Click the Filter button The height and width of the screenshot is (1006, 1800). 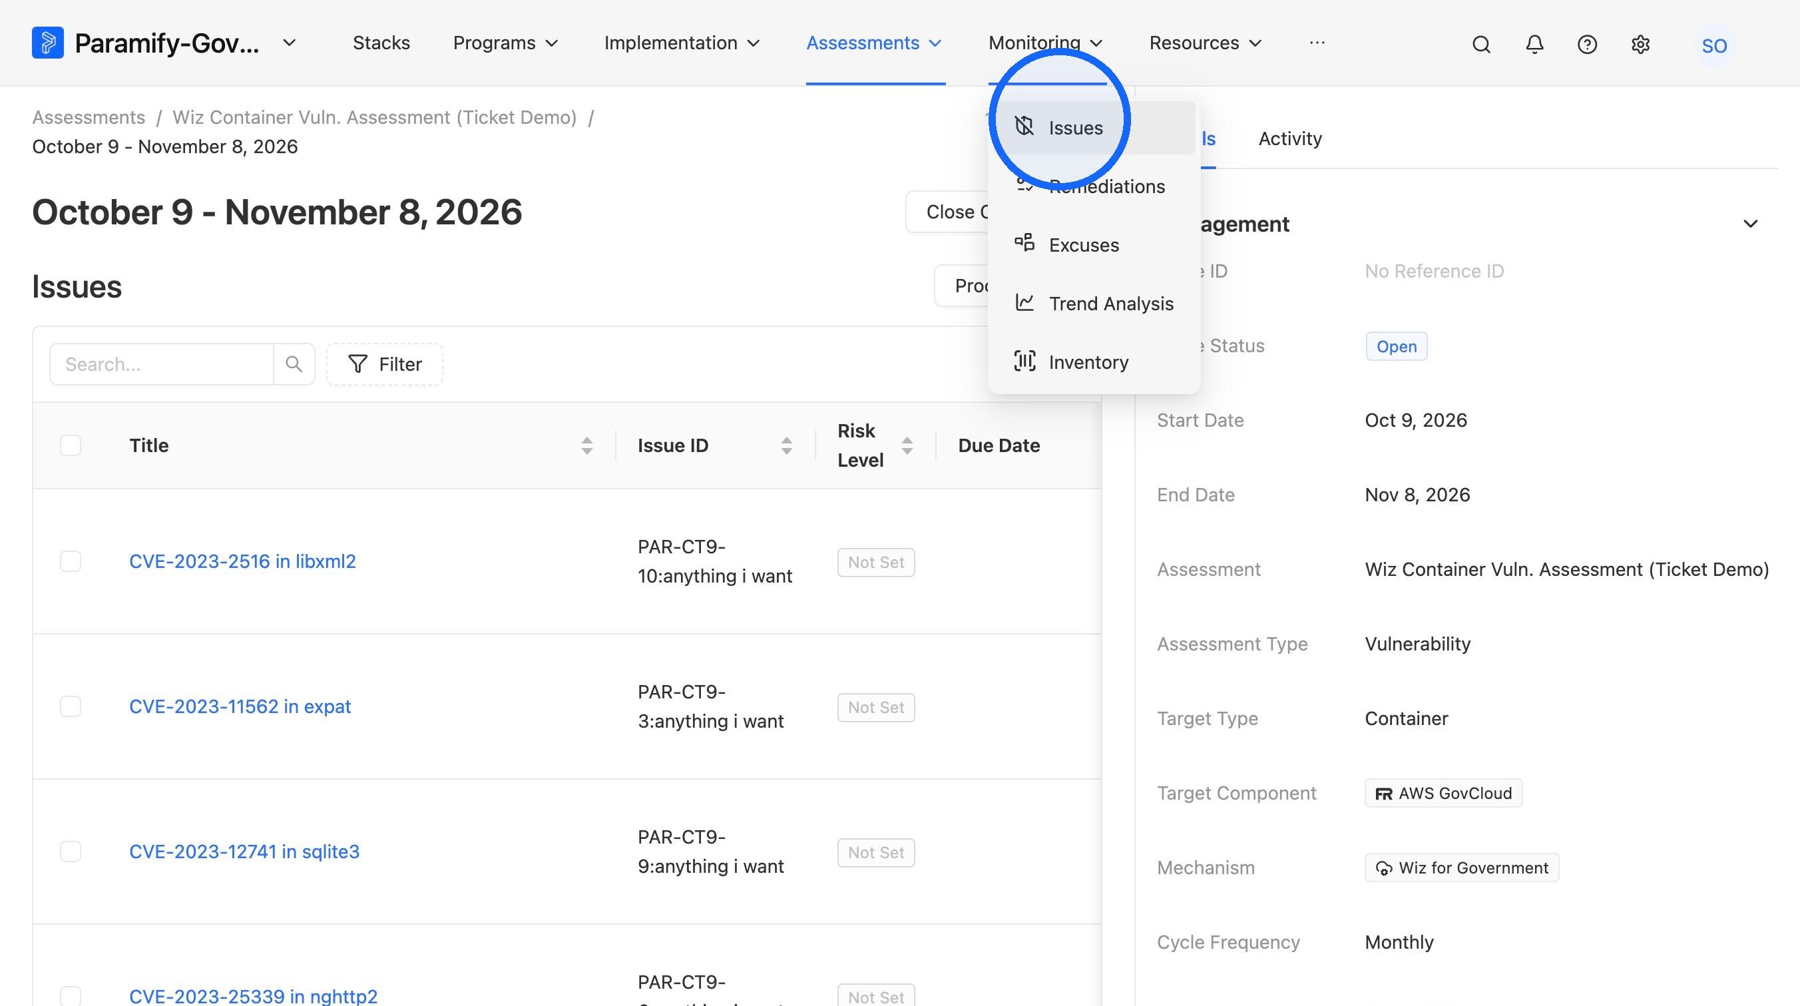coord(385,364)
